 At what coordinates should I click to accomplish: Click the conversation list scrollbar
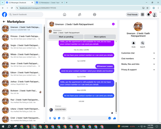tap(44, 67)
